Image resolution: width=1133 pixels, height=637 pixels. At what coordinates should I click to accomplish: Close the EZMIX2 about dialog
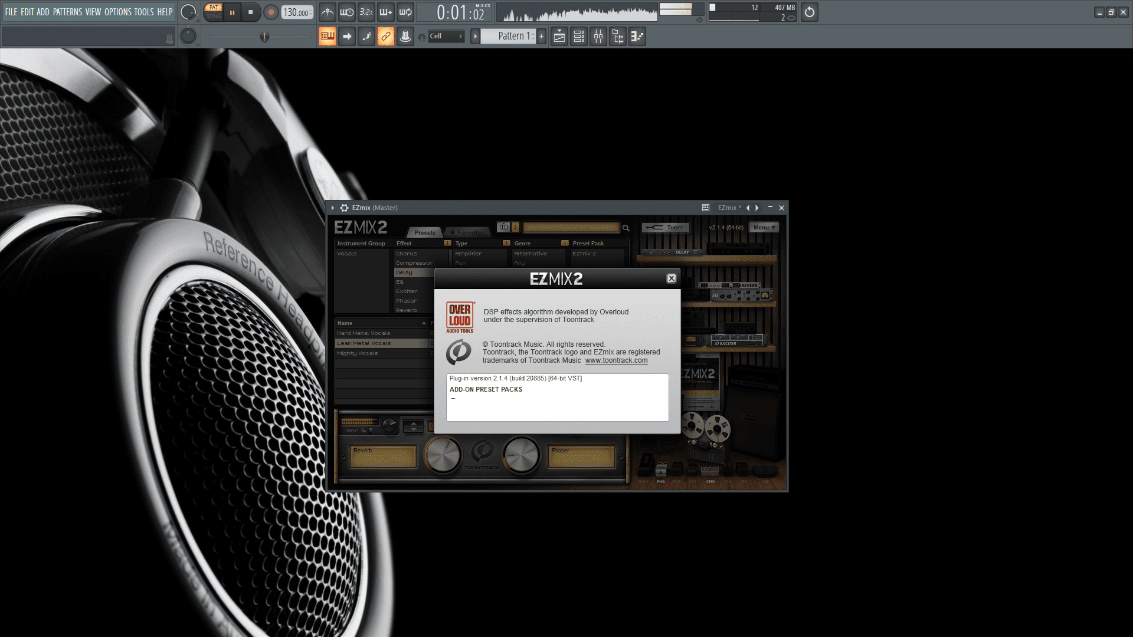point(672,278)
